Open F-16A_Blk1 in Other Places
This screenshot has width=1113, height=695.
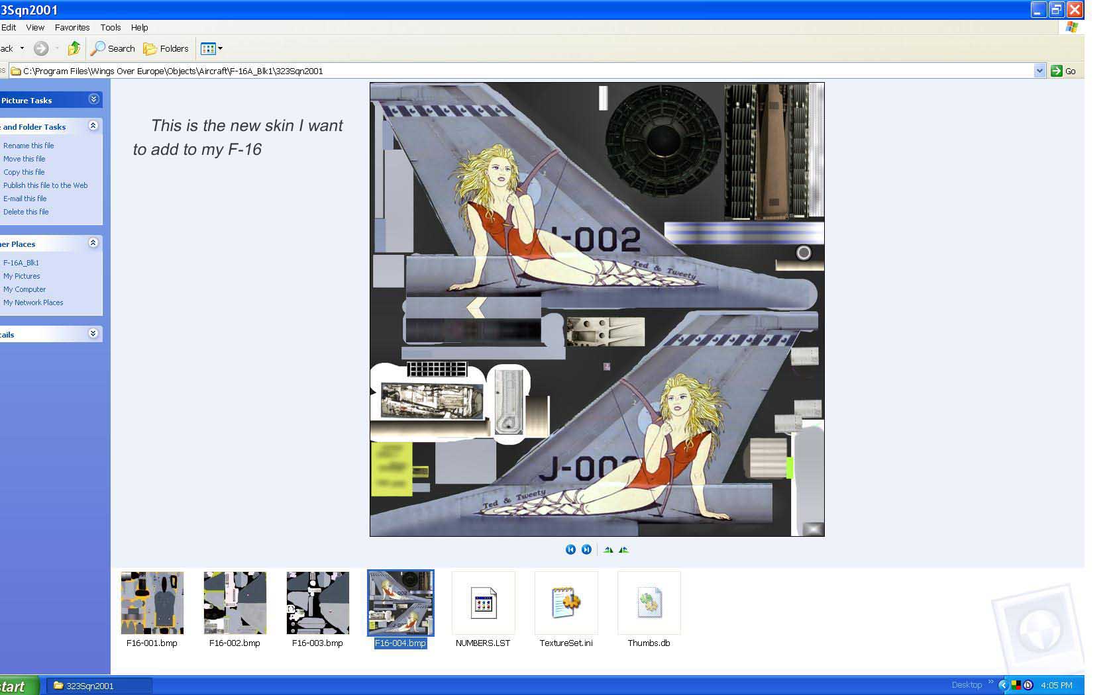(x=21, y=263)
